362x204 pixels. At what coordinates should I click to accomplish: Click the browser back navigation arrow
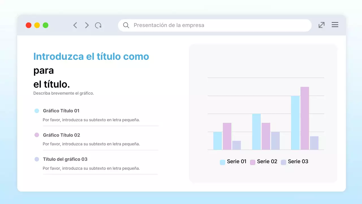pos(75,25)
